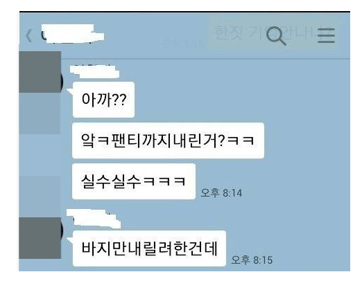Open the second sender's gray profile picture near 바지만내릴려한건데
Screen dimensions: 362x281
pos(40,238)
